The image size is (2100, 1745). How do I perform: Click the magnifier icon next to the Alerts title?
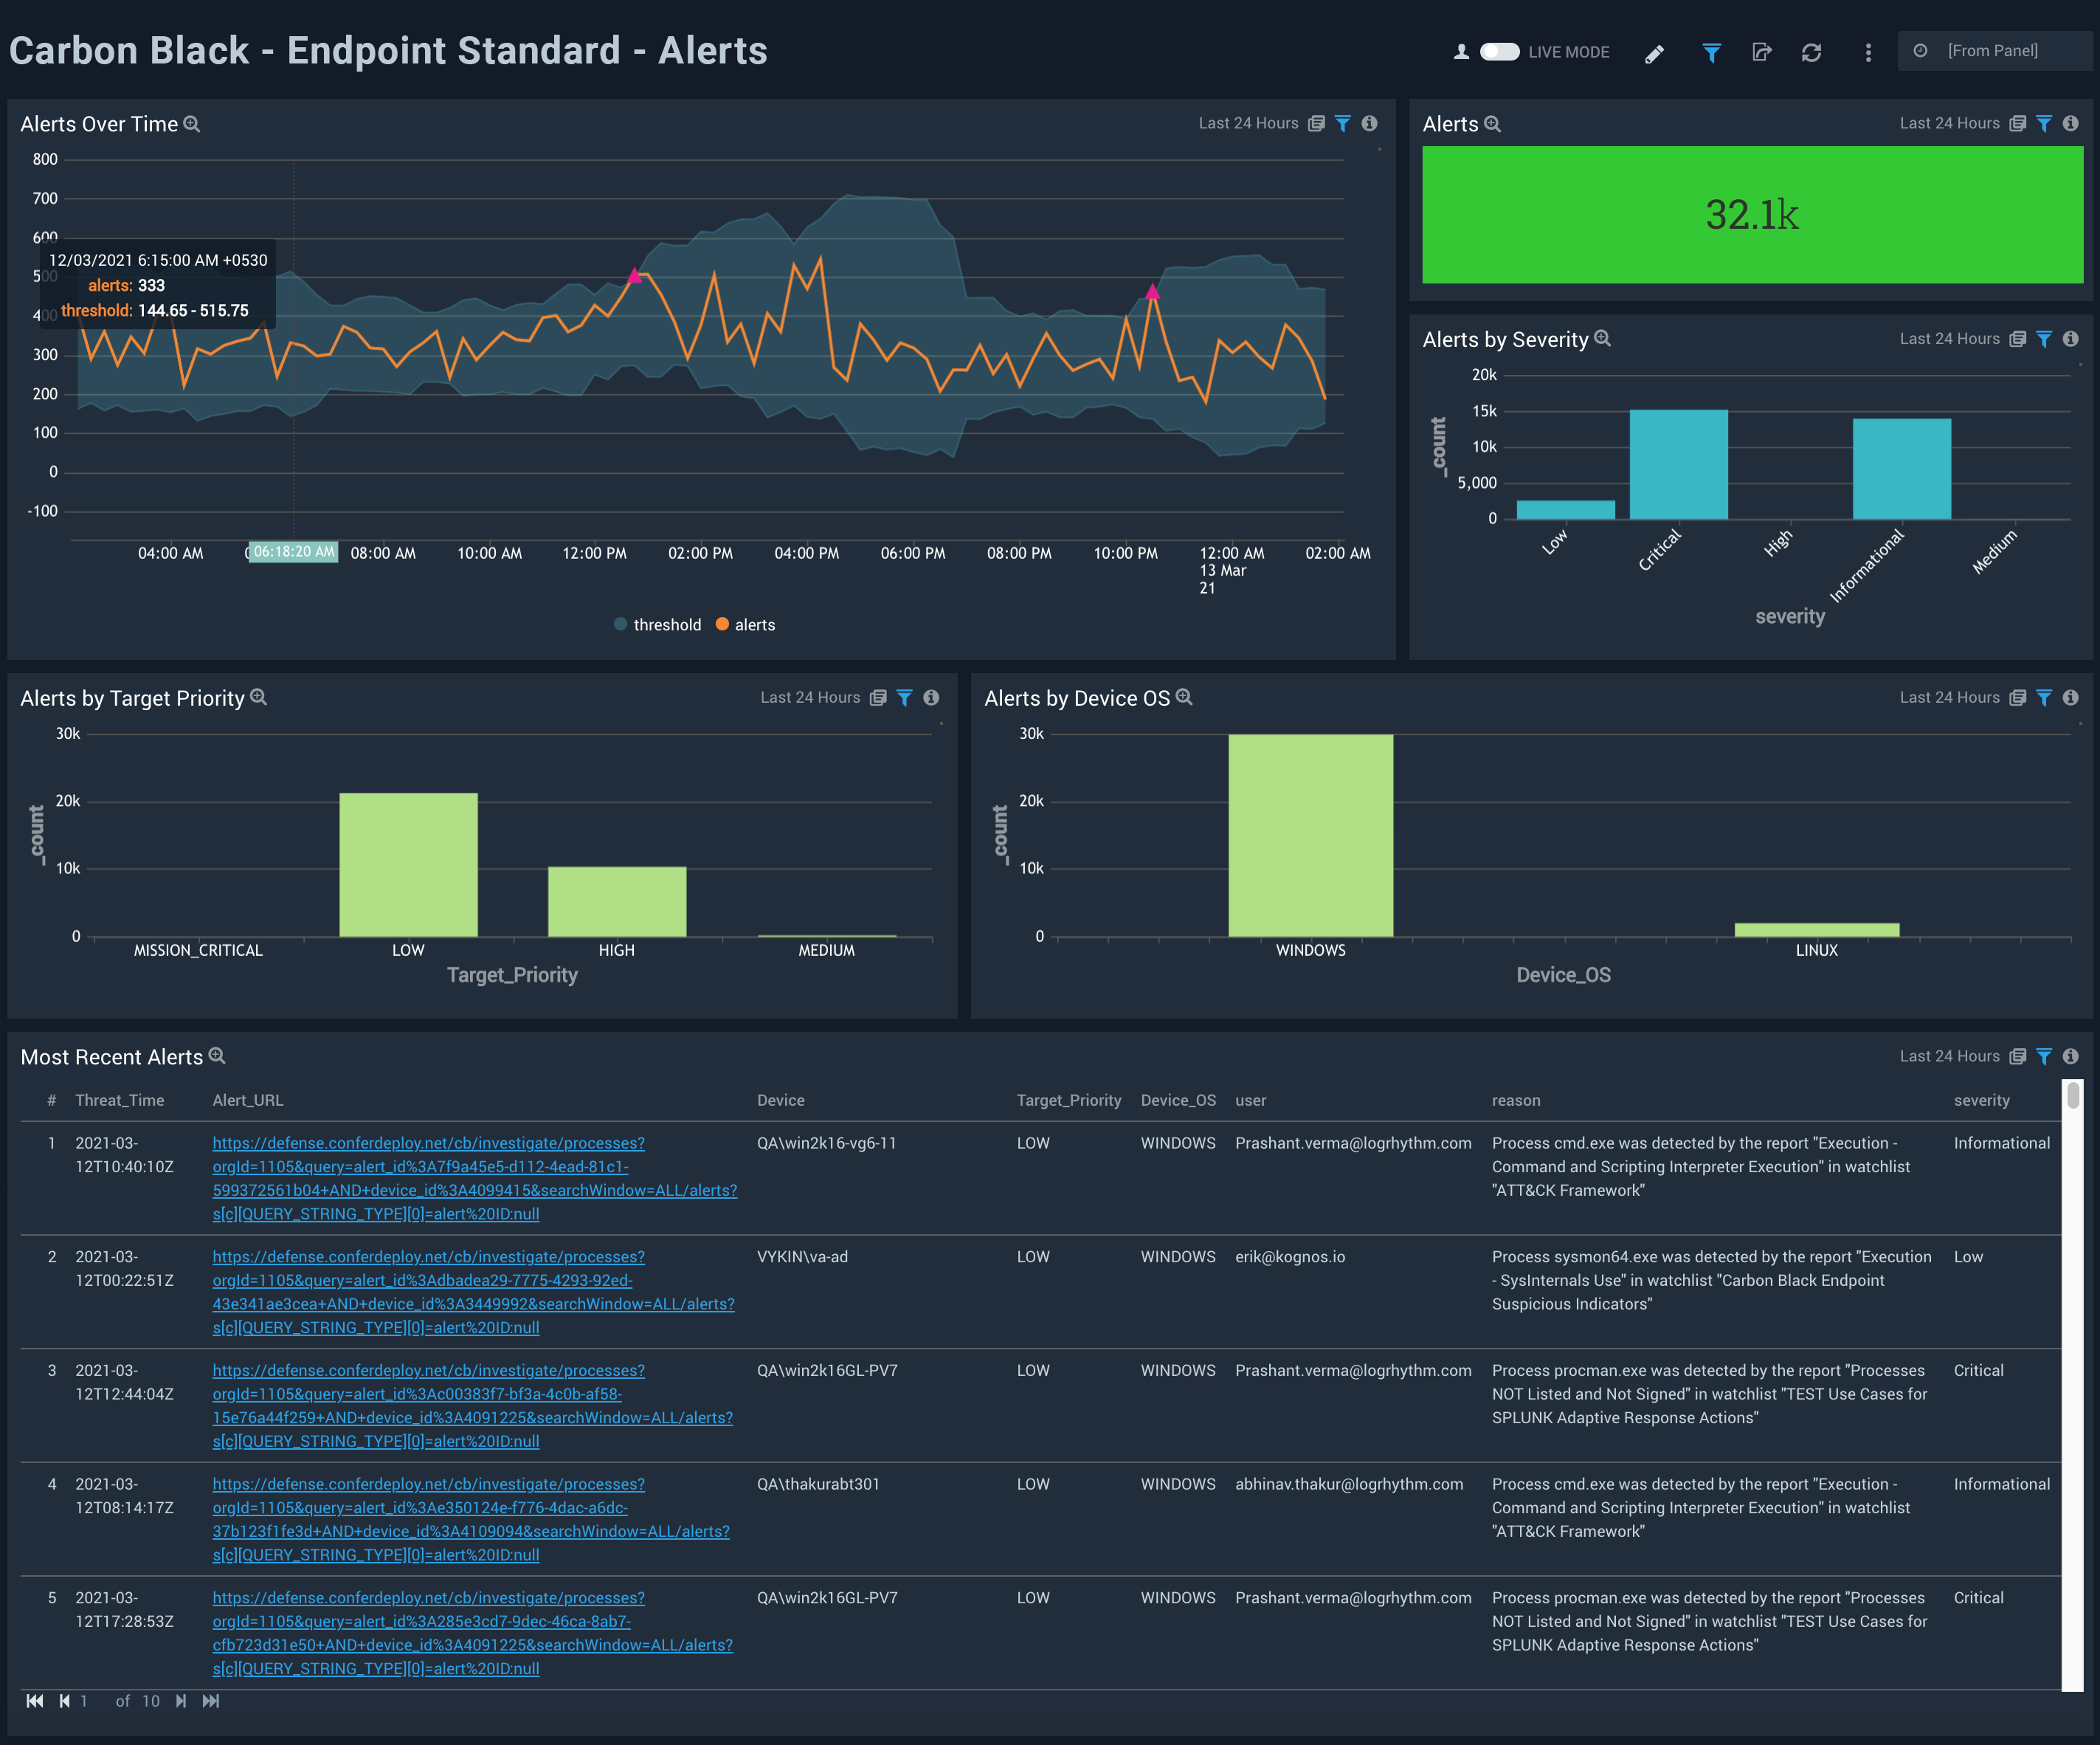pyautogui.click(x=1491, y=123)
